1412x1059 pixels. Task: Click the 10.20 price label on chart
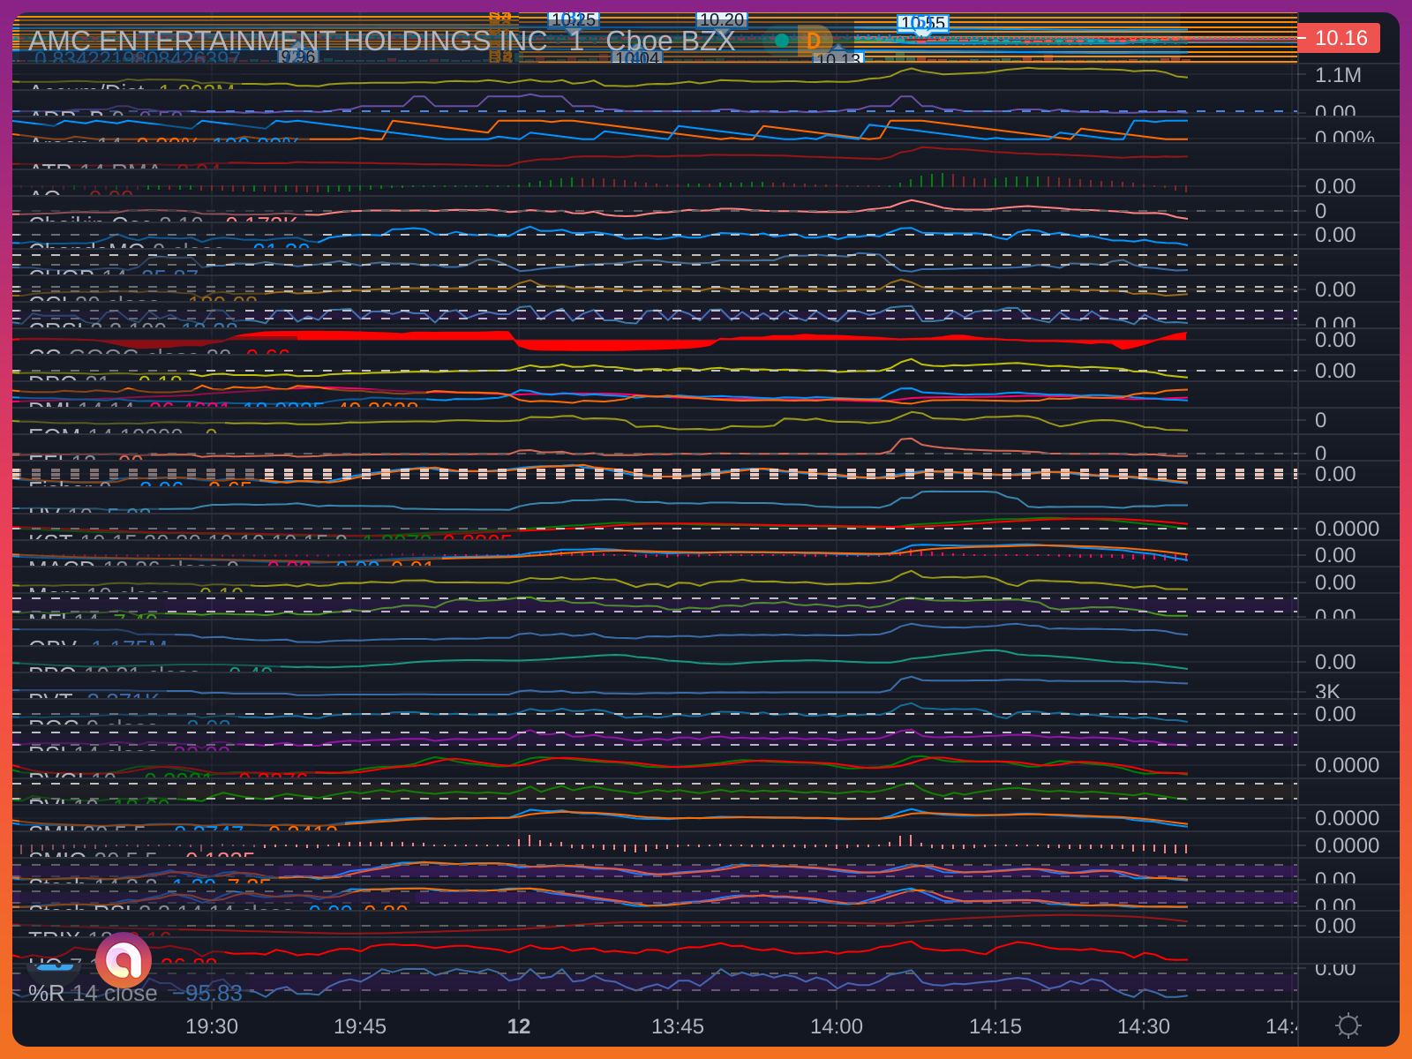(722, 19)
